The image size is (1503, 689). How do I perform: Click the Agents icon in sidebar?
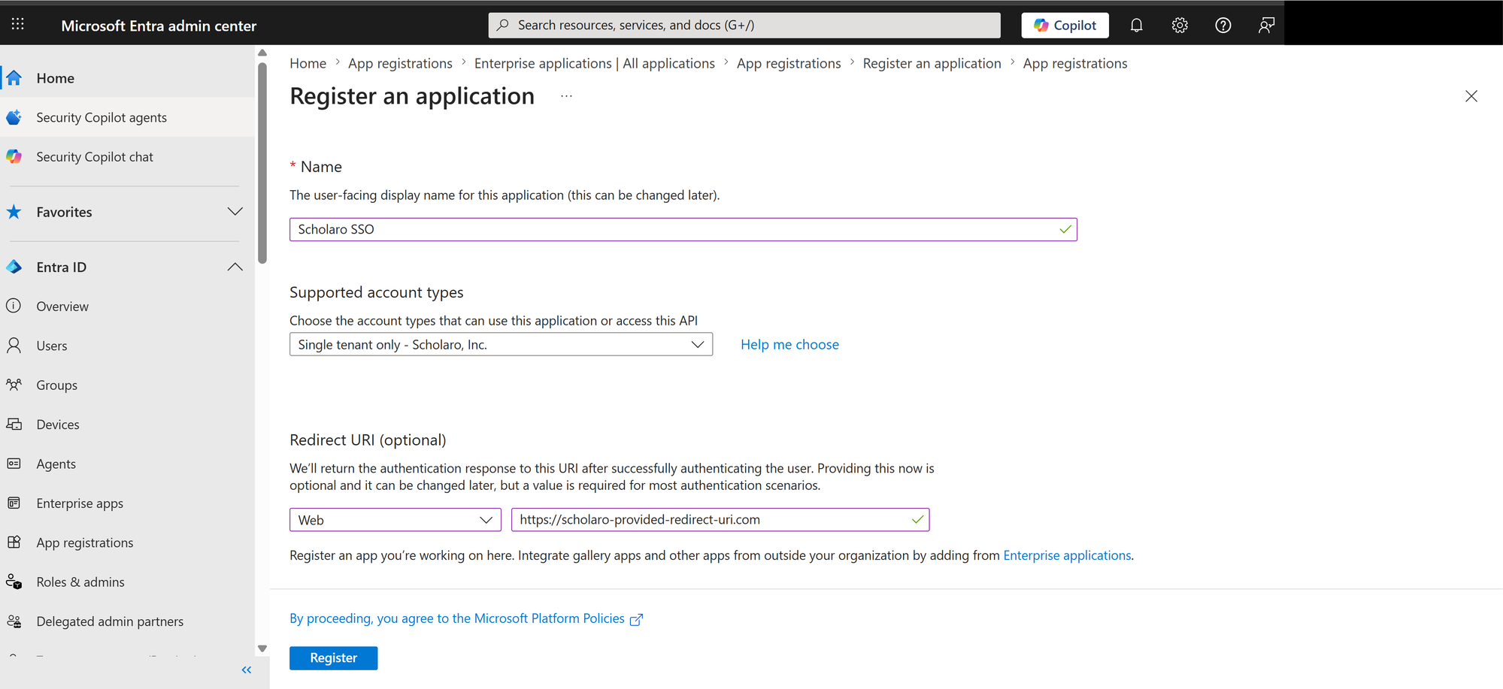[x=14, y=464]
